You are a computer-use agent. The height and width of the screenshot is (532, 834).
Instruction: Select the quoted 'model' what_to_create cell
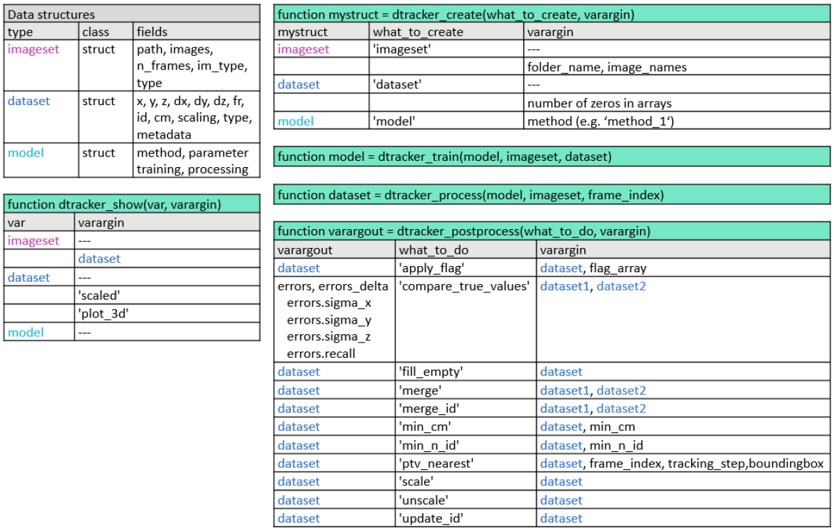click(446, 121)
